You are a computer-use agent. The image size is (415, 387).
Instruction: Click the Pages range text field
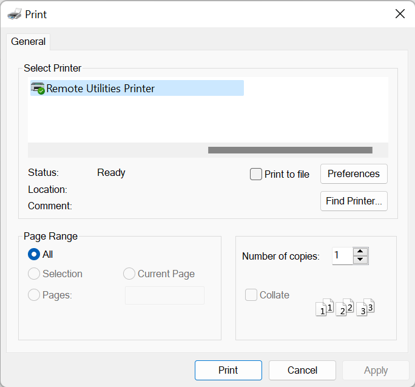click(164, 295)
